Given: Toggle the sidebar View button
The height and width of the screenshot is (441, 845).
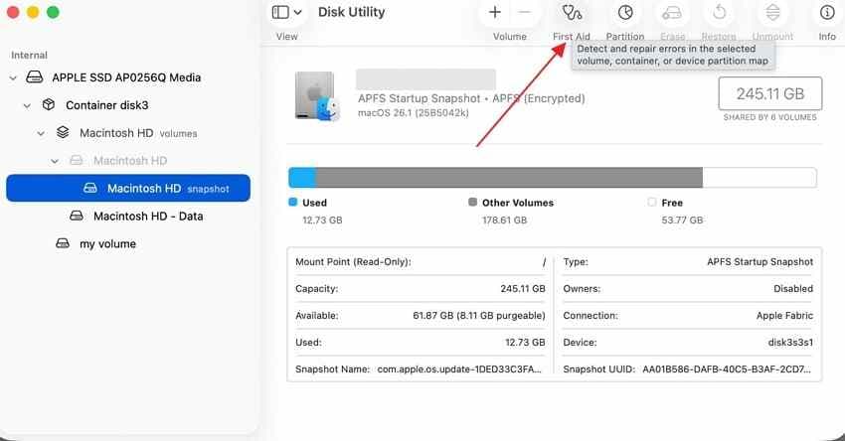Looking at the screenshot, I should (280, 12).
